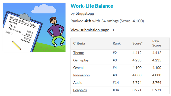Viewport: 171px width, 96px height.
Task: Click the bold 4th ranking text
Action: pyautogui.click(x=88, y=21)
